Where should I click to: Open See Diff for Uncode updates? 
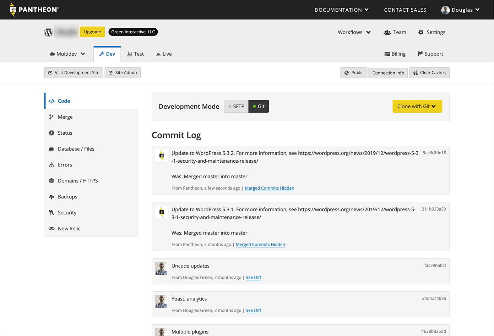253,278
